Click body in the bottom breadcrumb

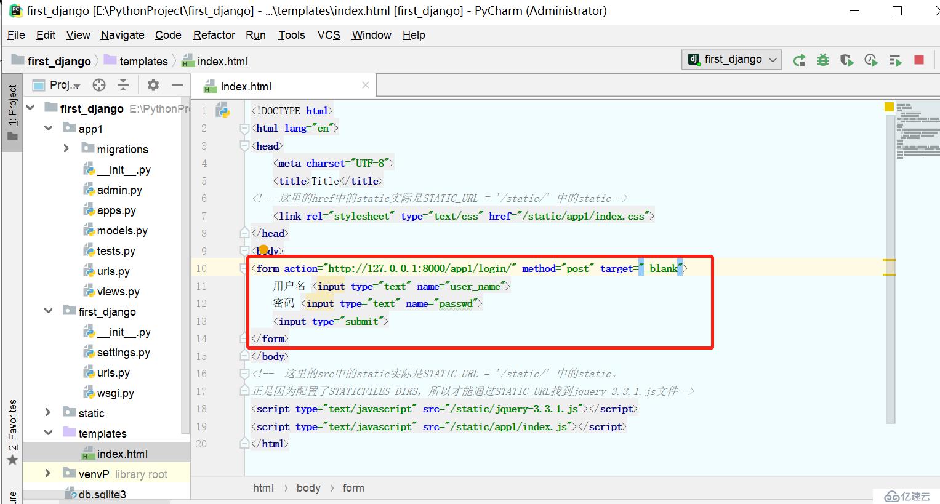(308, 488)
